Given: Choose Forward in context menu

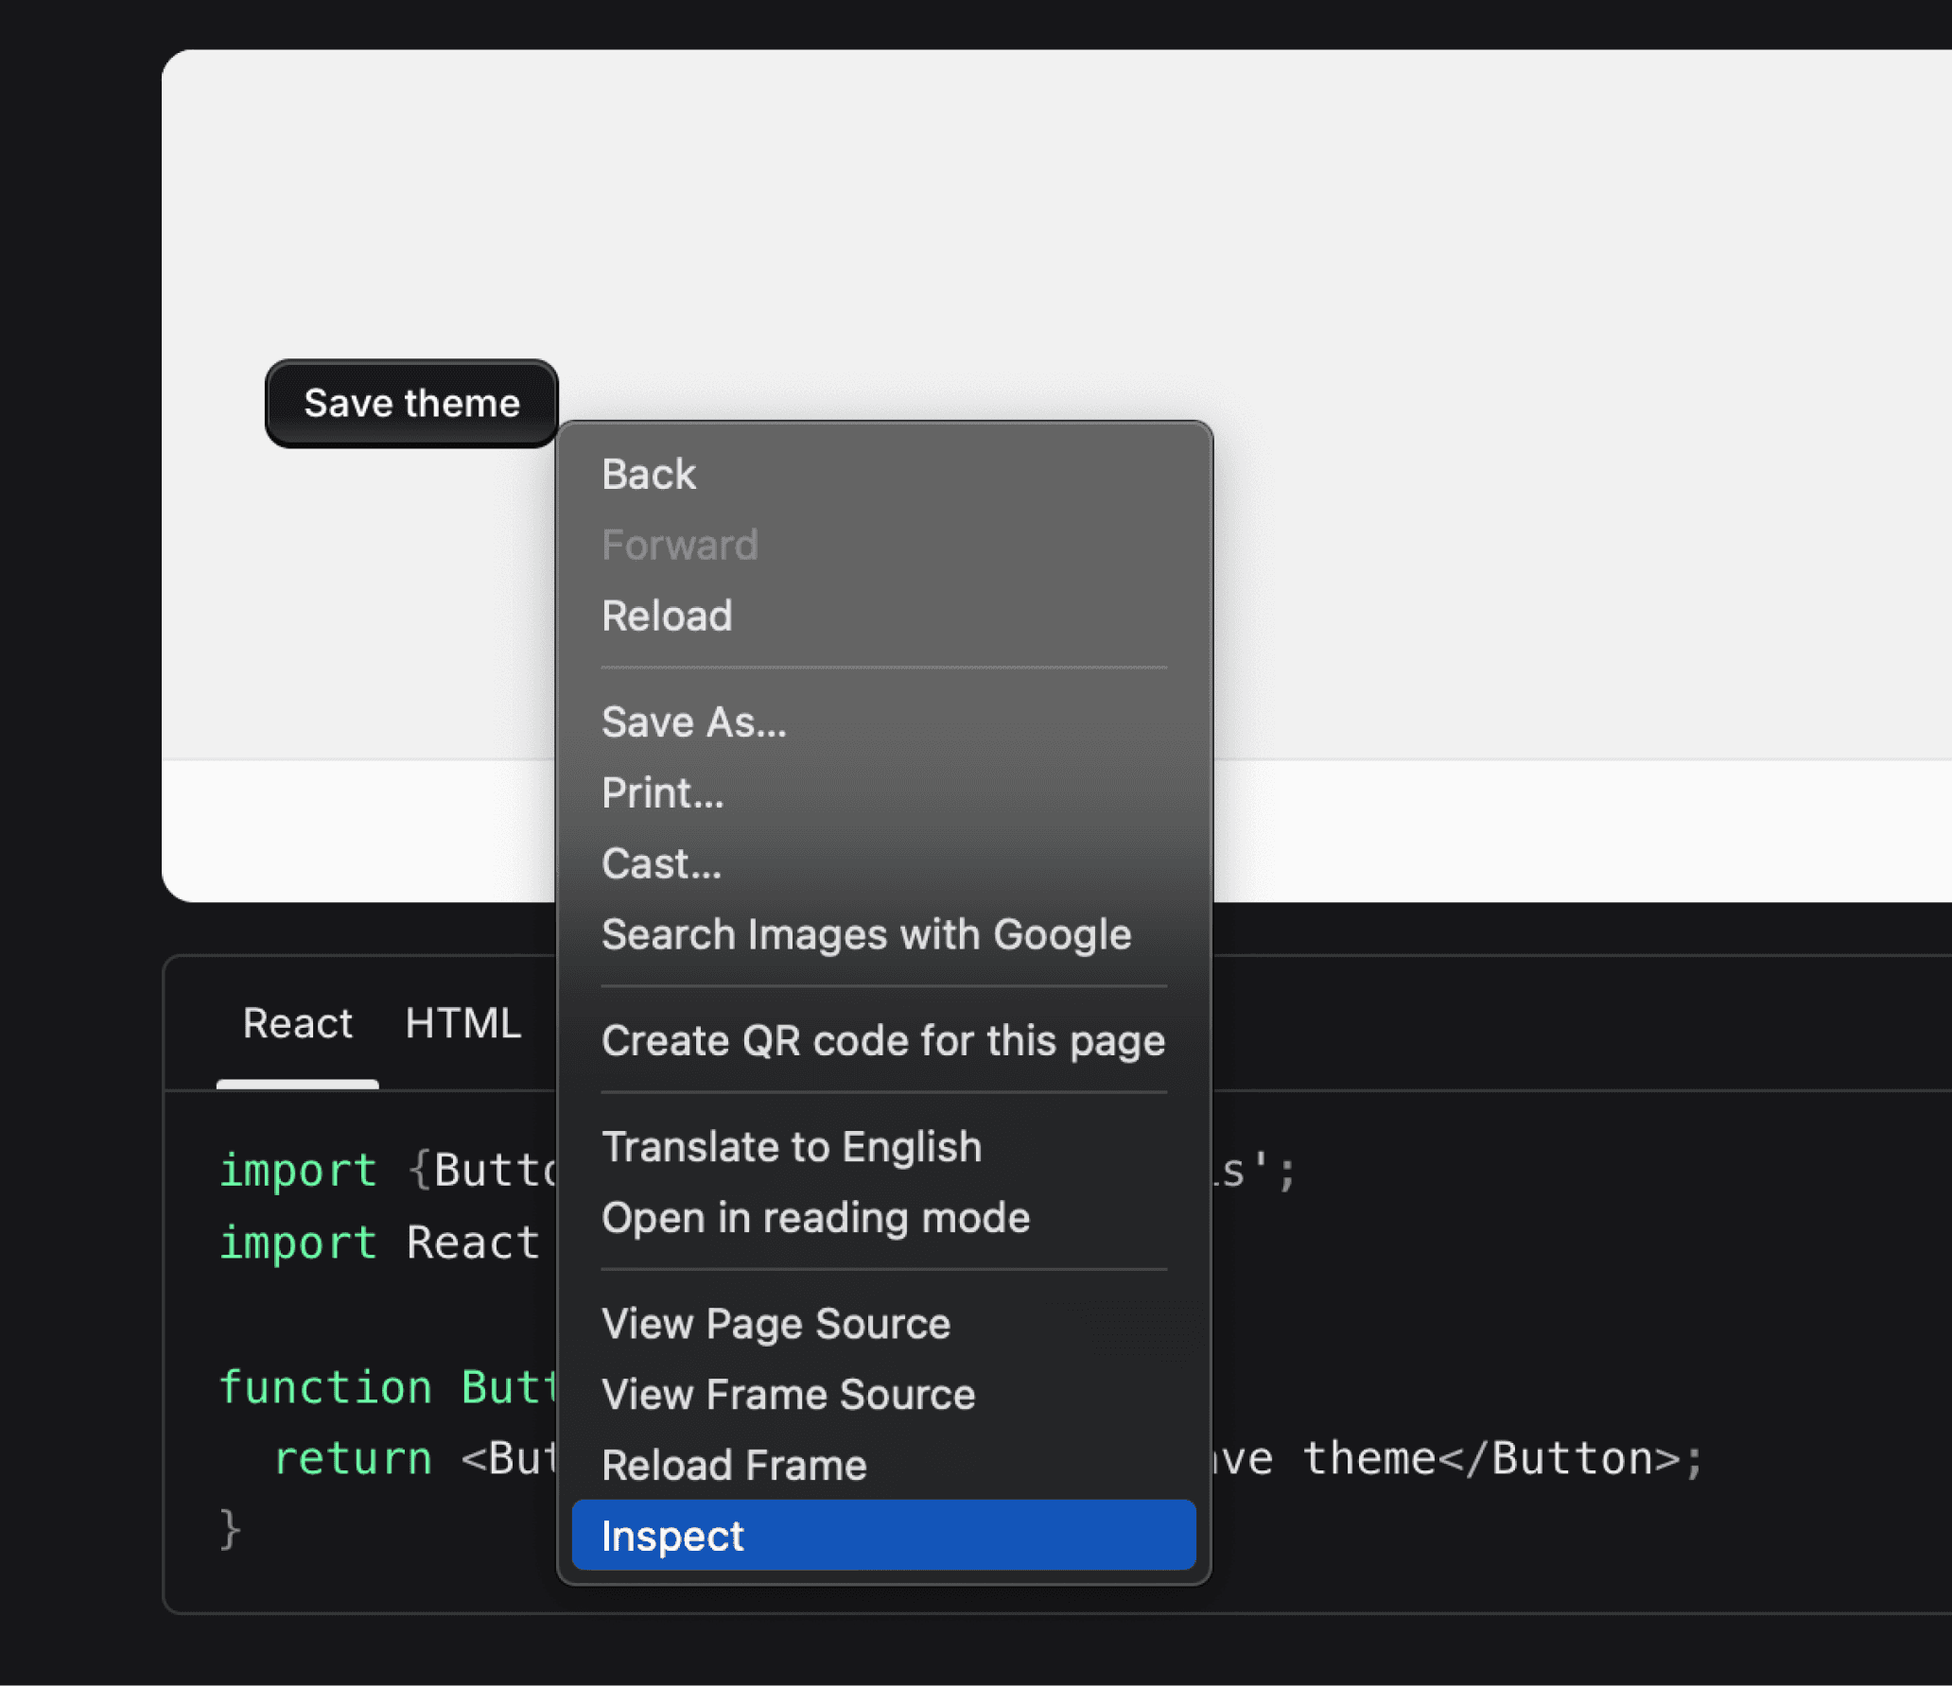Looking at the screenshot, I should click(679, 545).
